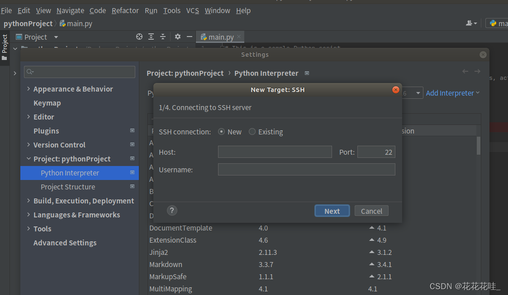Click the help question mark button
Viewport: 508px width, 295px height.
[x=172, y=211]
